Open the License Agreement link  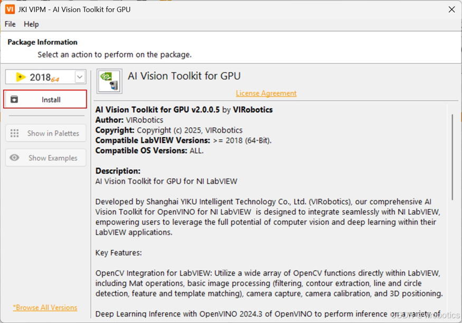tap(266, 93)
